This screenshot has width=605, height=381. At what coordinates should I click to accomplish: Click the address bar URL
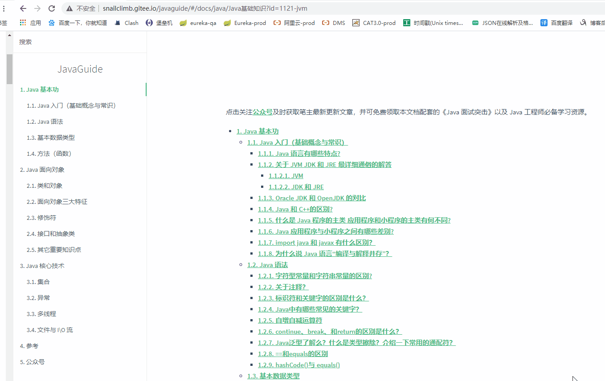[x=204, y=8]
